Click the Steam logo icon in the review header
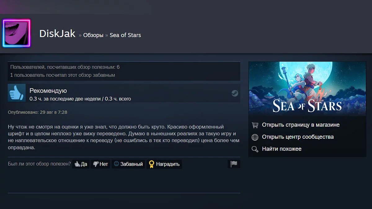 [235, 93]
